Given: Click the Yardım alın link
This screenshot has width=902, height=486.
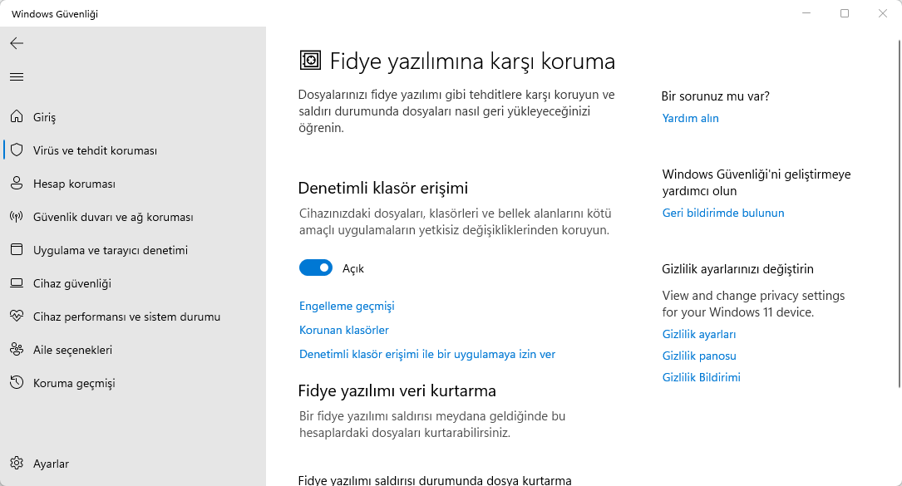Looking at the screenshot, I should [690, 119].
